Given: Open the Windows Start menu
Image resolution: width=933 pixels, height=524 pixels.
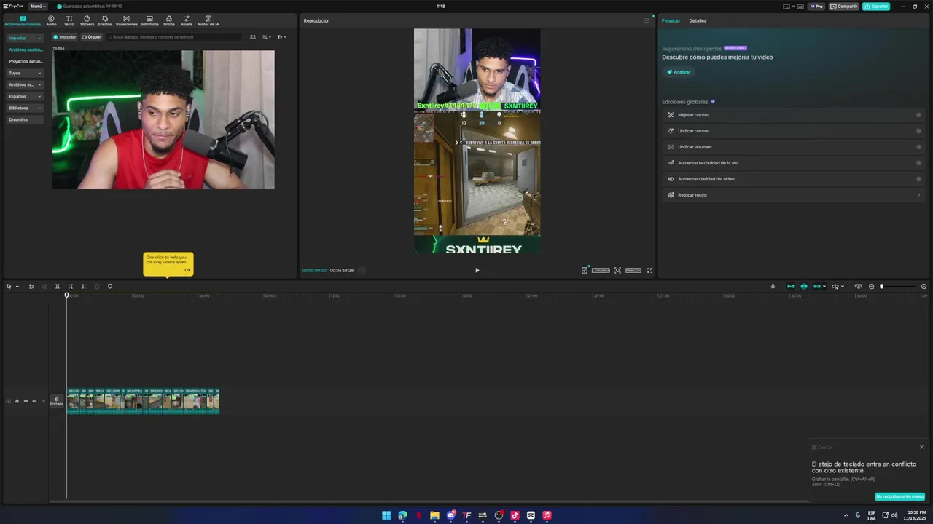Looking at the screenshot, I should [x=386, y=515].
